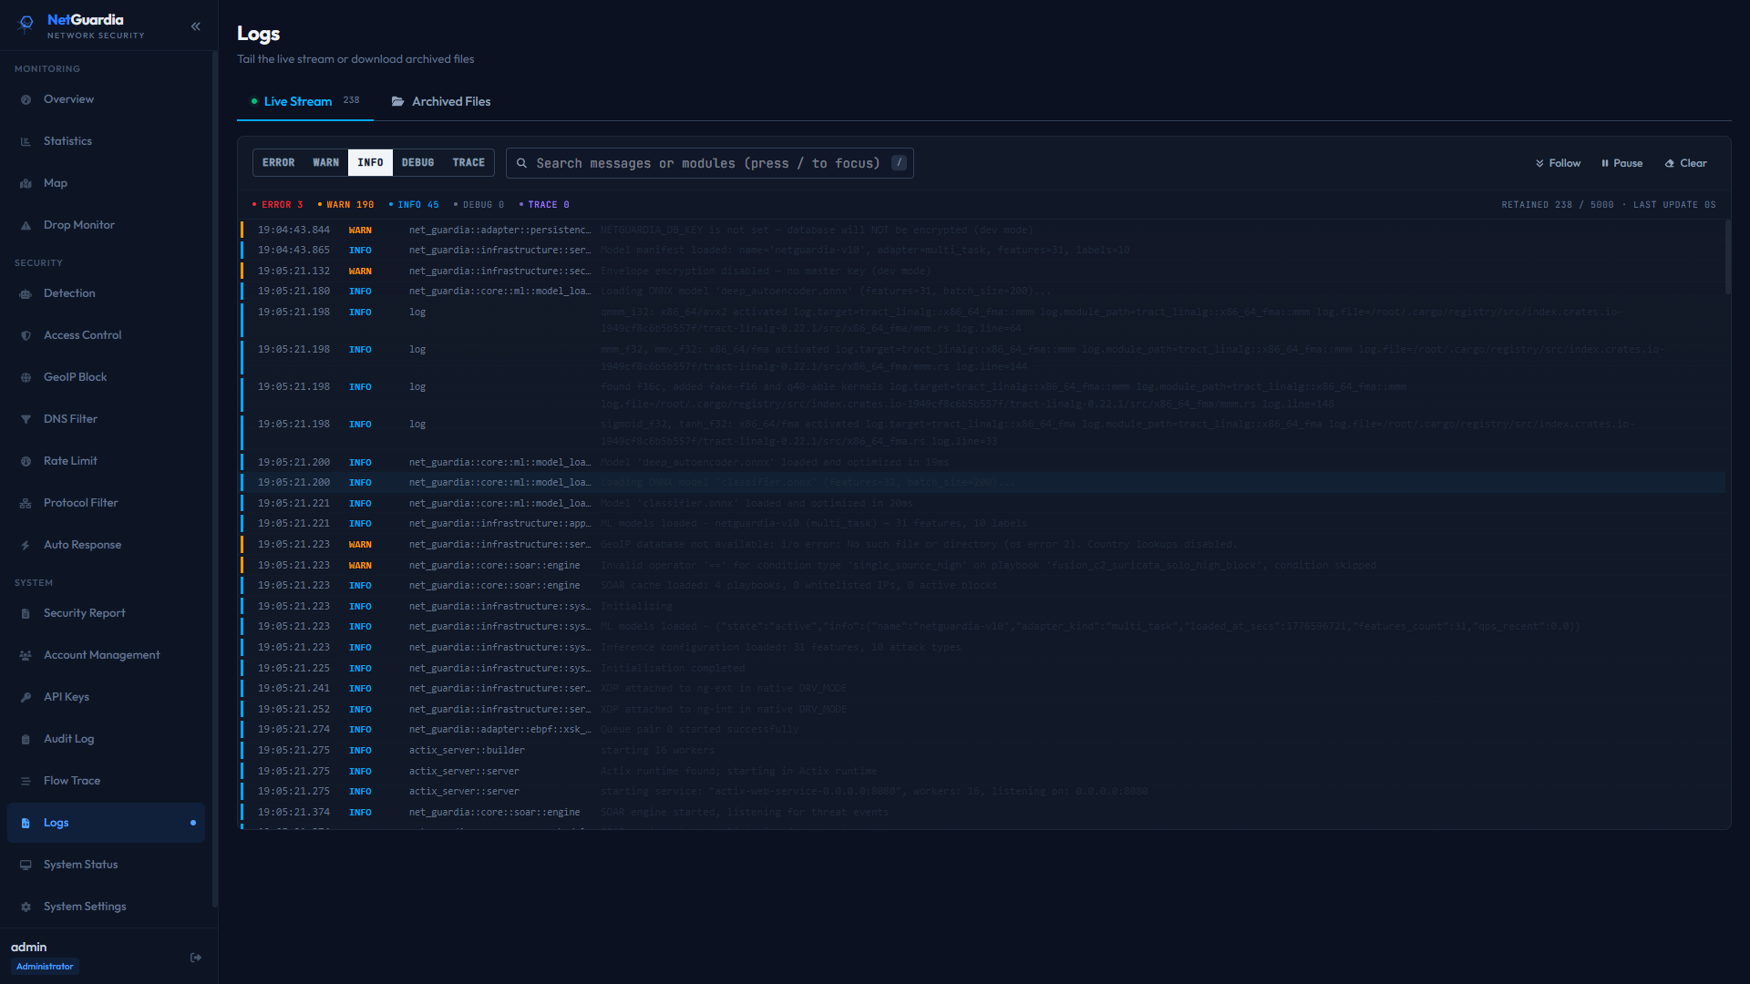Focus the log search input field

[709, 163]
